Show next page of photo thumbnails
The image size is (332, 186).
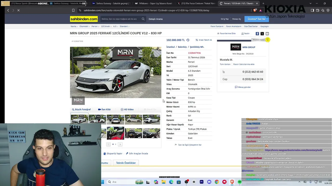[x=120, y=144]
